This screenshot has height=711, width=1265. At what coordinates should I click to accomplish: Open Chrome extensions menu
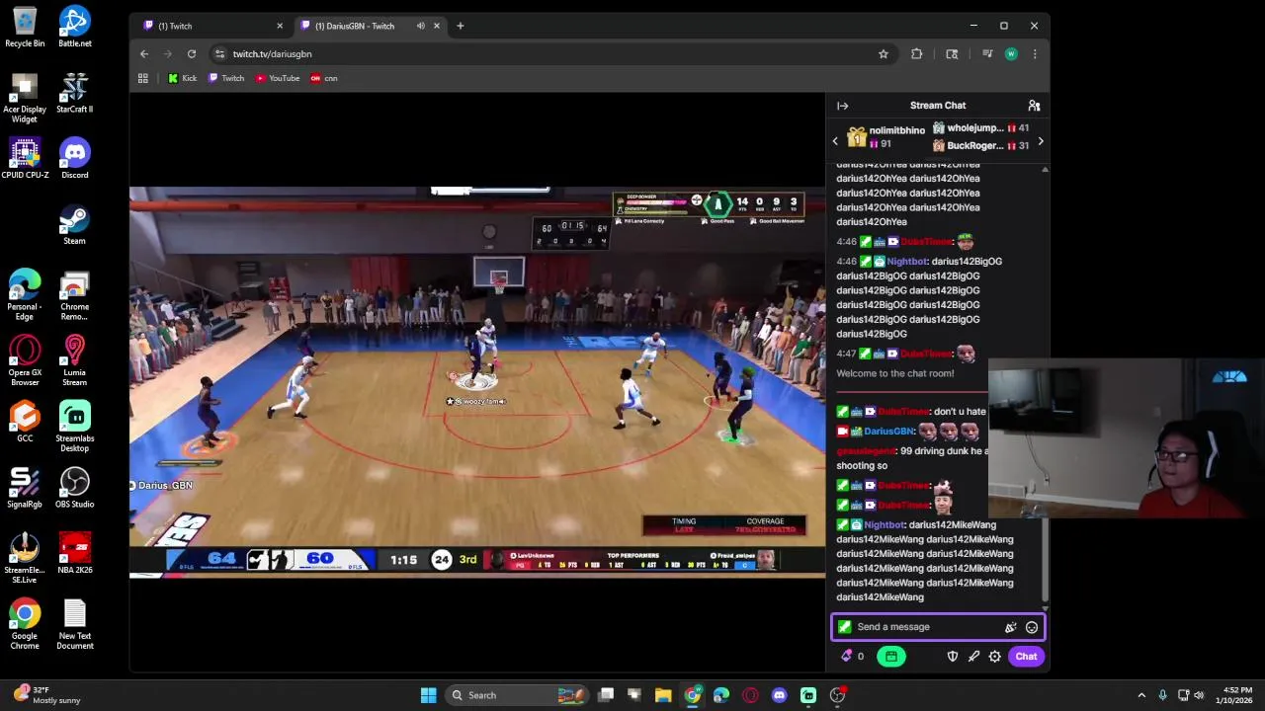tap(917, 54)
